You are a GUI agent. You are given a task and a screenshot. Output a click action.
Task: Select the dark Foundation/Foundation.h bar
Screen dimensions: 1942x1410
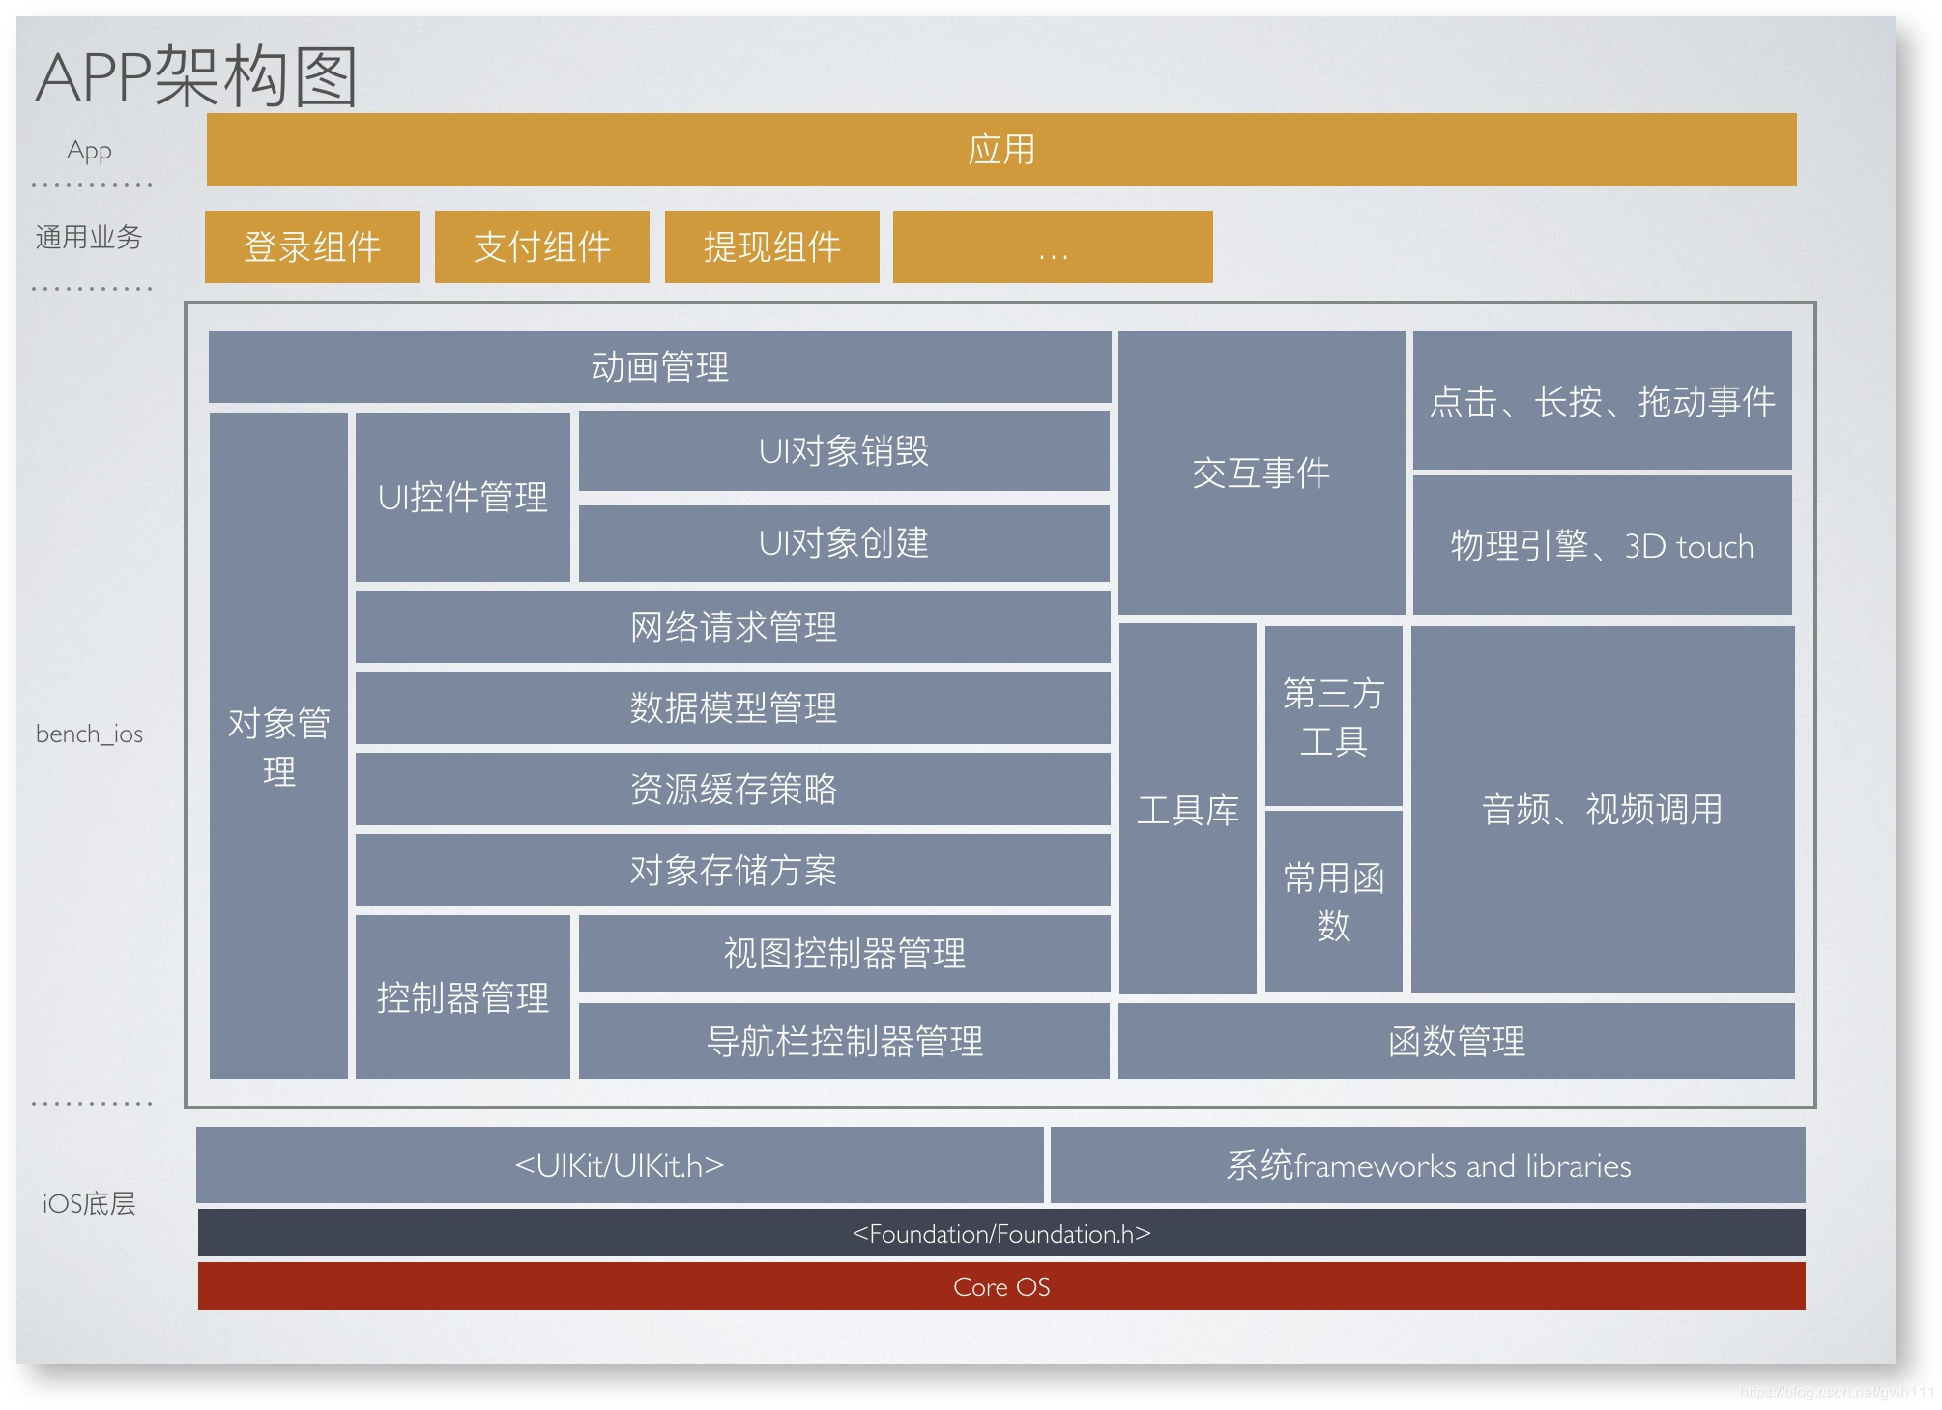click(1001, 1234)
